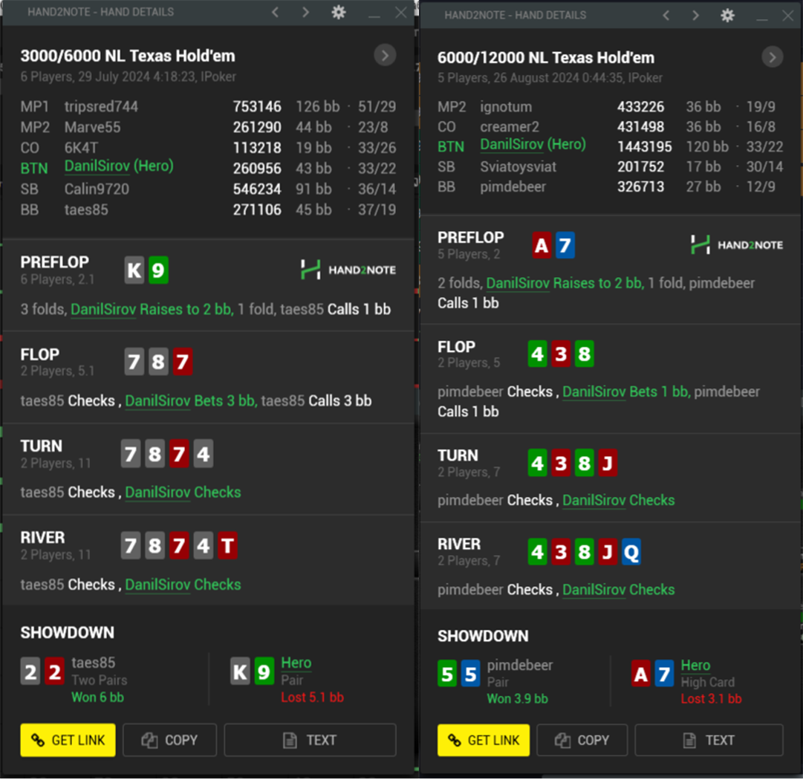
Task: Go to next hand in right window
Action: pyautogui.click(x=695, y=15)
